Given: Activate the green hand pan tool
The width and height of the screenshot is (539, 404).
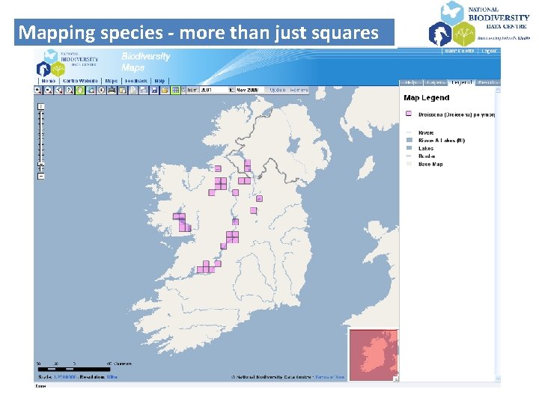Looking at the screenshot, I should [80, 91].
